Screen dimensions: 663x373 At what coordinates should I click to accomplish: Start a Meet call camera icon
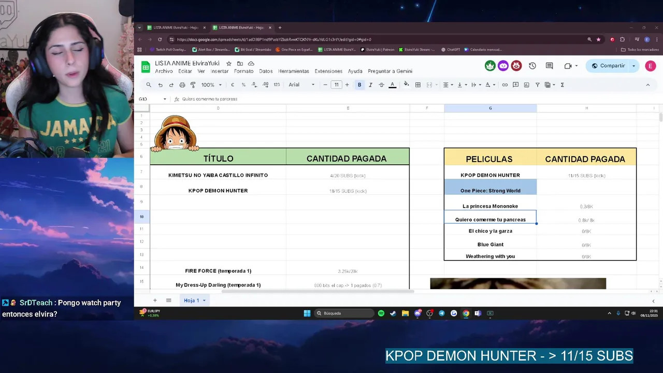click(568, 66)
